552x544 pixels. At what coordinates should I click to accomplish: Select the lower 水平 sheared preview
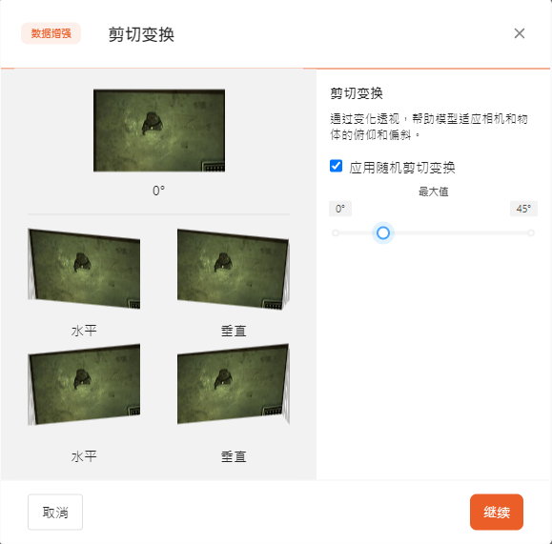tap(84, 385)
